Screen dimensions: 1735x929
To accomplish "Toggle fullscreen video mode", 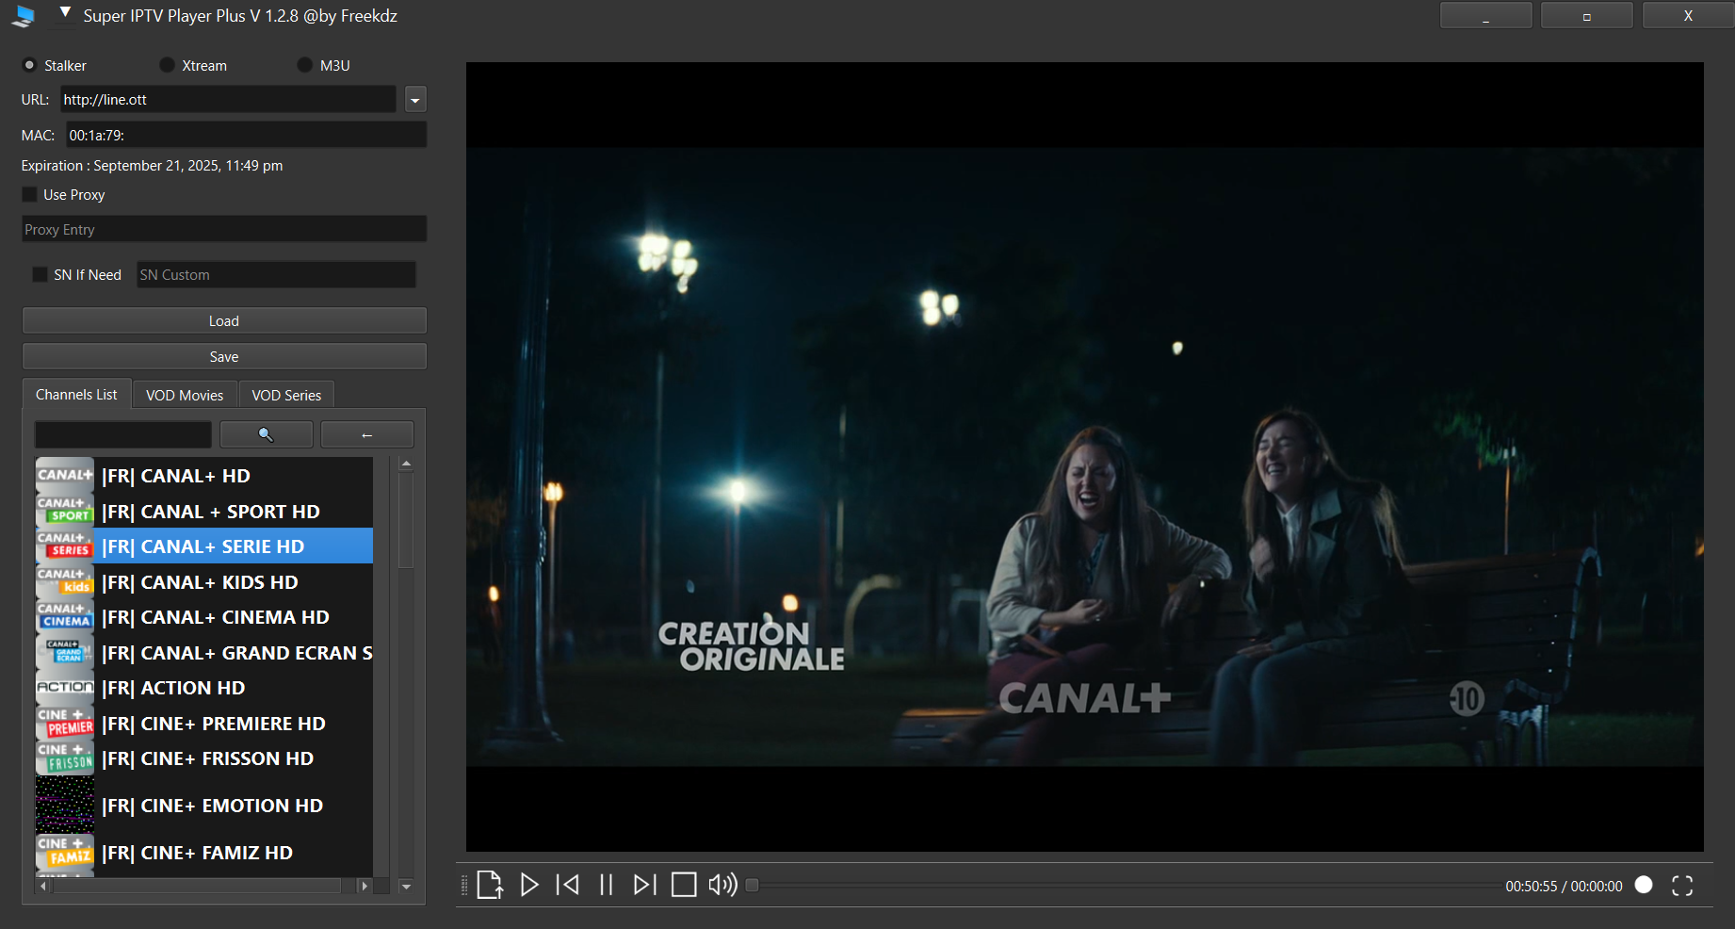I will [x=1682, y=886].
